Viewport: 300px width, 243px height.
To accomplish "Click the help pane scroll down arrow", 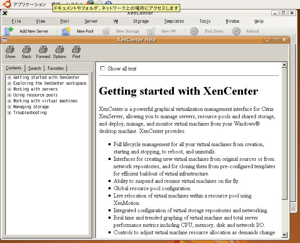I will 284,235.
